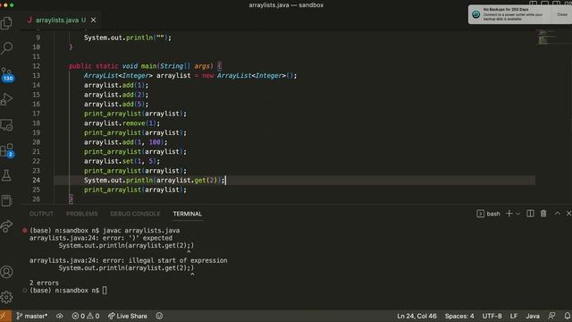Open the notebook icon in activity bar
The image size is (572, 322).
coord(6,200)
